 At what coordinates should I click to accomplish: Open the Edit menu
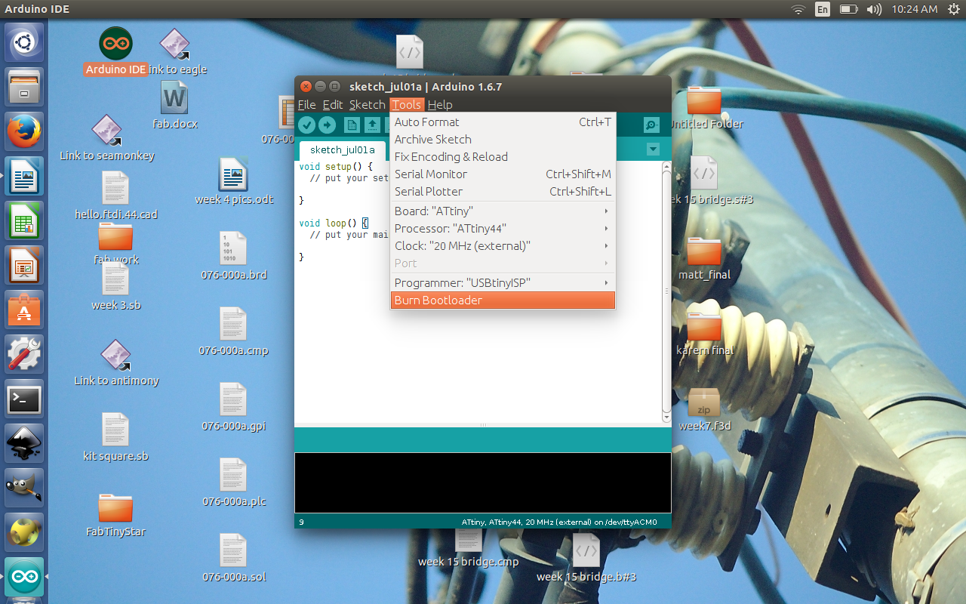tap(333, 105)
